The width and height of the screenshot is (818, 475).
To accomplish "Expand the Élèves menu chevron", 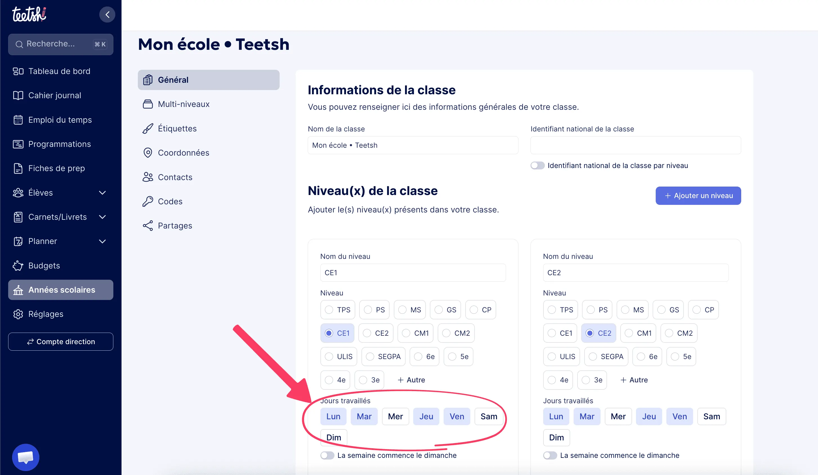I will point(102,192).
